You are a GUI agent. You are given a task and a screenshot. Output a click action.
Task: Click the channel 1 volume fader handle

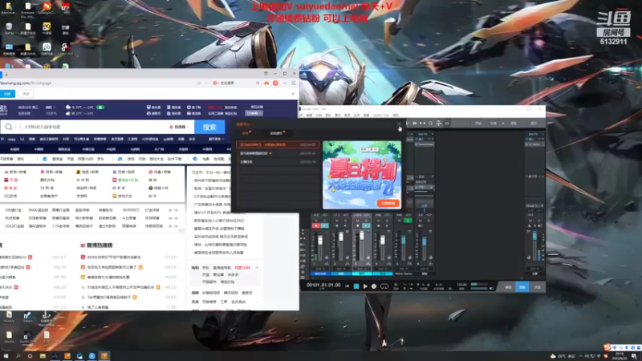(x=320, y=240)
